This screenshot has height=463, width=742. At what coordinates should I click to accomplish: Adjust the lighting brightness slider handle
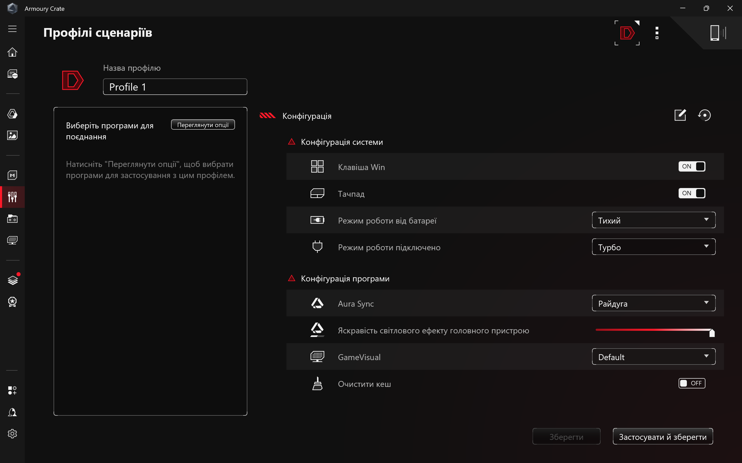(x=712, y=333)
